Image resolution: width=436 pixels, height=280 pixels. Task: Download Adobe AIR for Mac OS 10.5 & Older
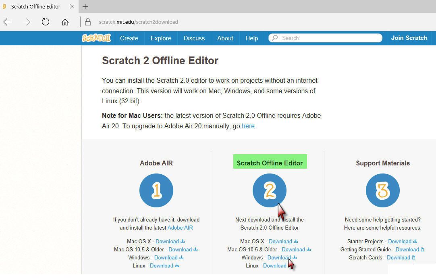coord(180,249)
